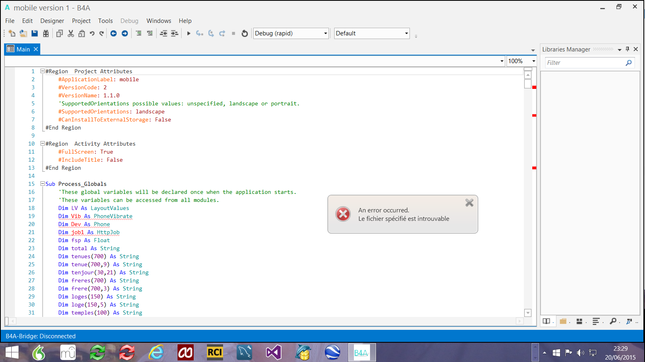Navigate forward with the blue arrow
This screenshot has height=362, width=645.
pos(125,33)
